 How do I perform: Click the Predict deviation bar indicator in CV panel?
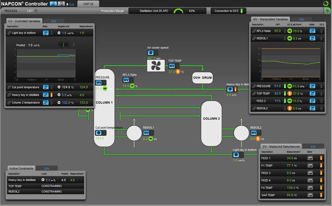click(x=63, y=44)
